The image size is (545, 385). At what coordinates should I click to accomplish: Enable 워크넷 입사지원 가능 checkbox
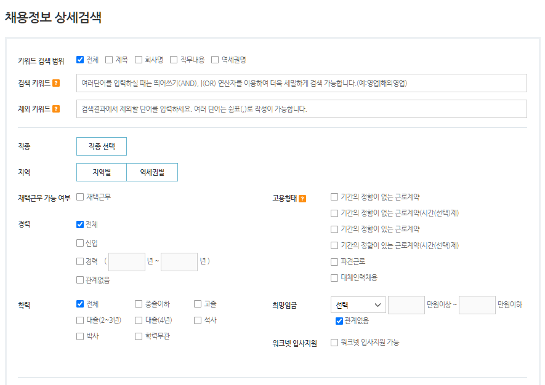(334, 343)
